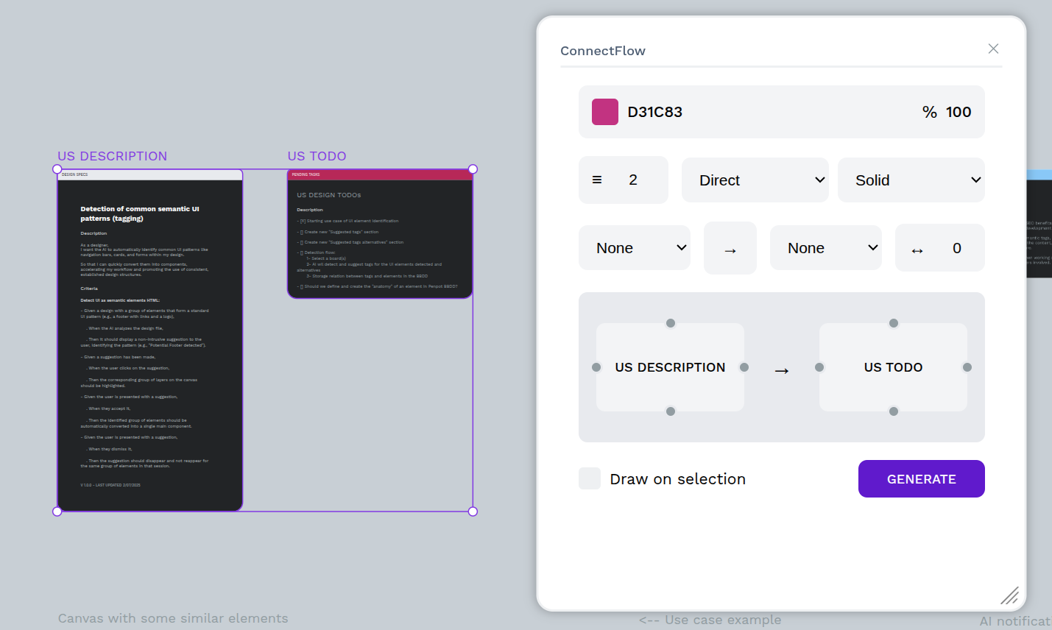Select the US DESCRIPTION board on canvas
Viewport: 1052px width, 630px height.
150,340
